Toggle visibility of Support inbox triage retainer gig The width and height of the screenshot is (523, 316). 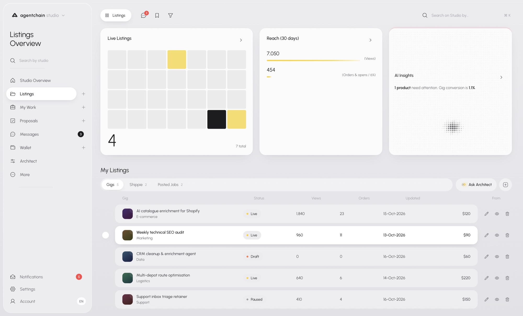tap(497, 300)
